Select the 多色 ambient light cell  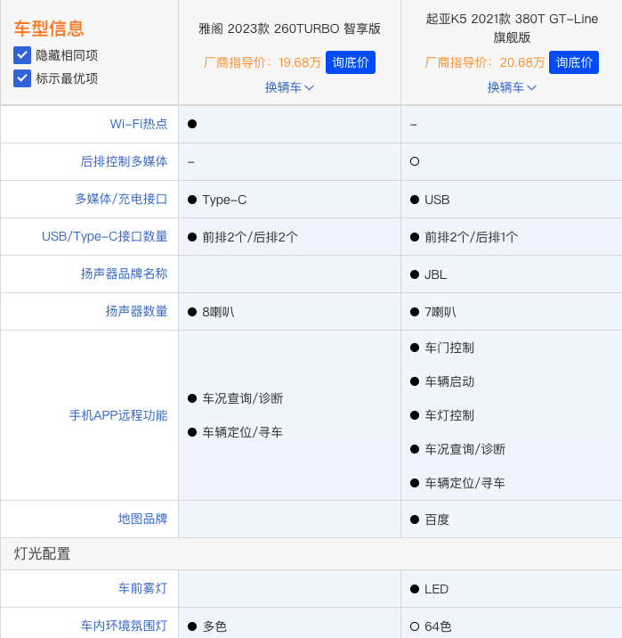click(214, 626)
